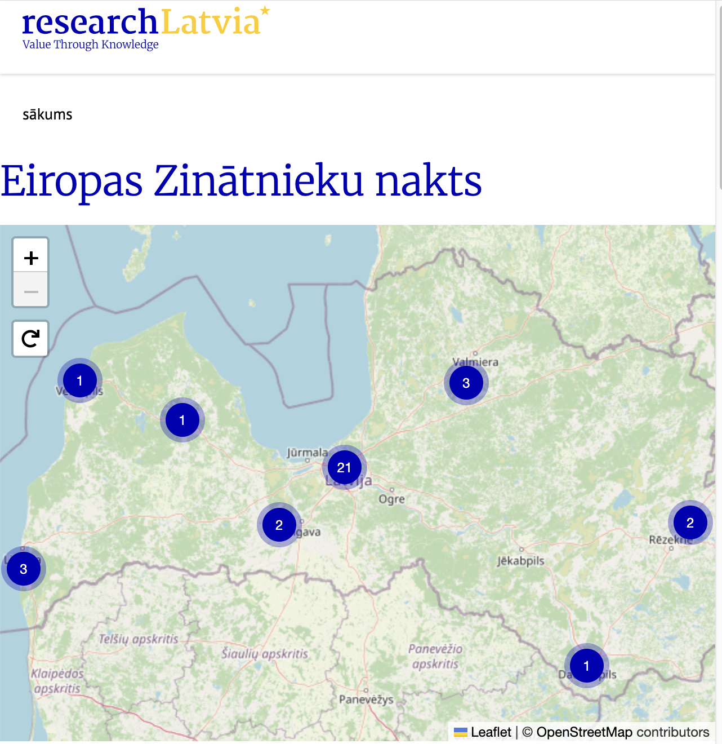Click the sākums breadcrumb link
Viewport: 722px width, 744px height.
(47, 114)
